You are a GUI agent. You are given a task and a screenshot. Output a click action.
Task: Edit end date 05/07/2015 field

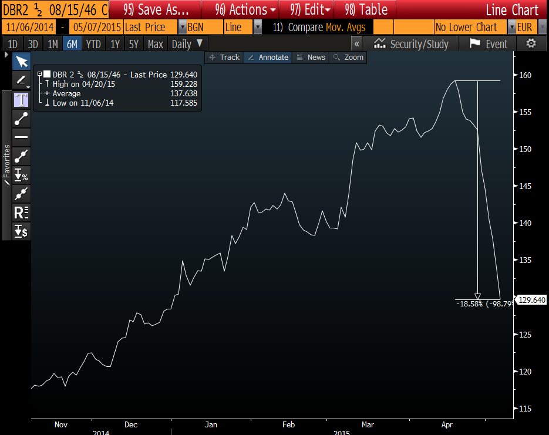pos(96,27)
